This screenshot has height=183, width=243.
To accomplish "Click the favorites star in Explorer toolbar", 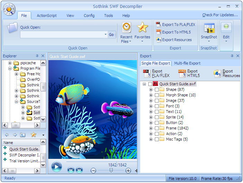I will (x=34, y=135).
